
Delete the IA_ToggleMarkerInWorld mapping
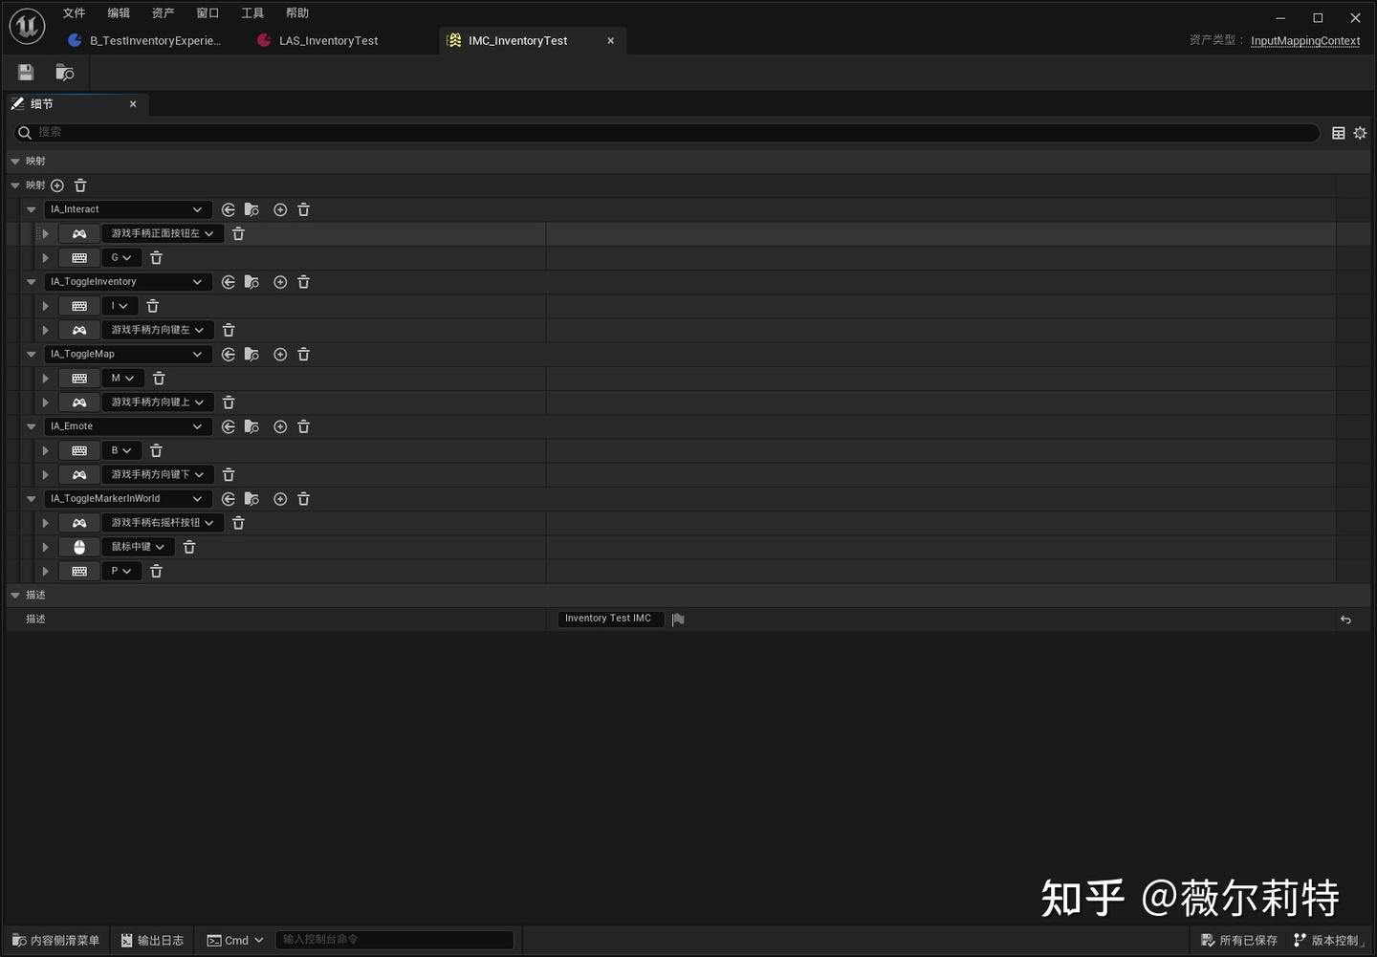click(x=303, y=498)
